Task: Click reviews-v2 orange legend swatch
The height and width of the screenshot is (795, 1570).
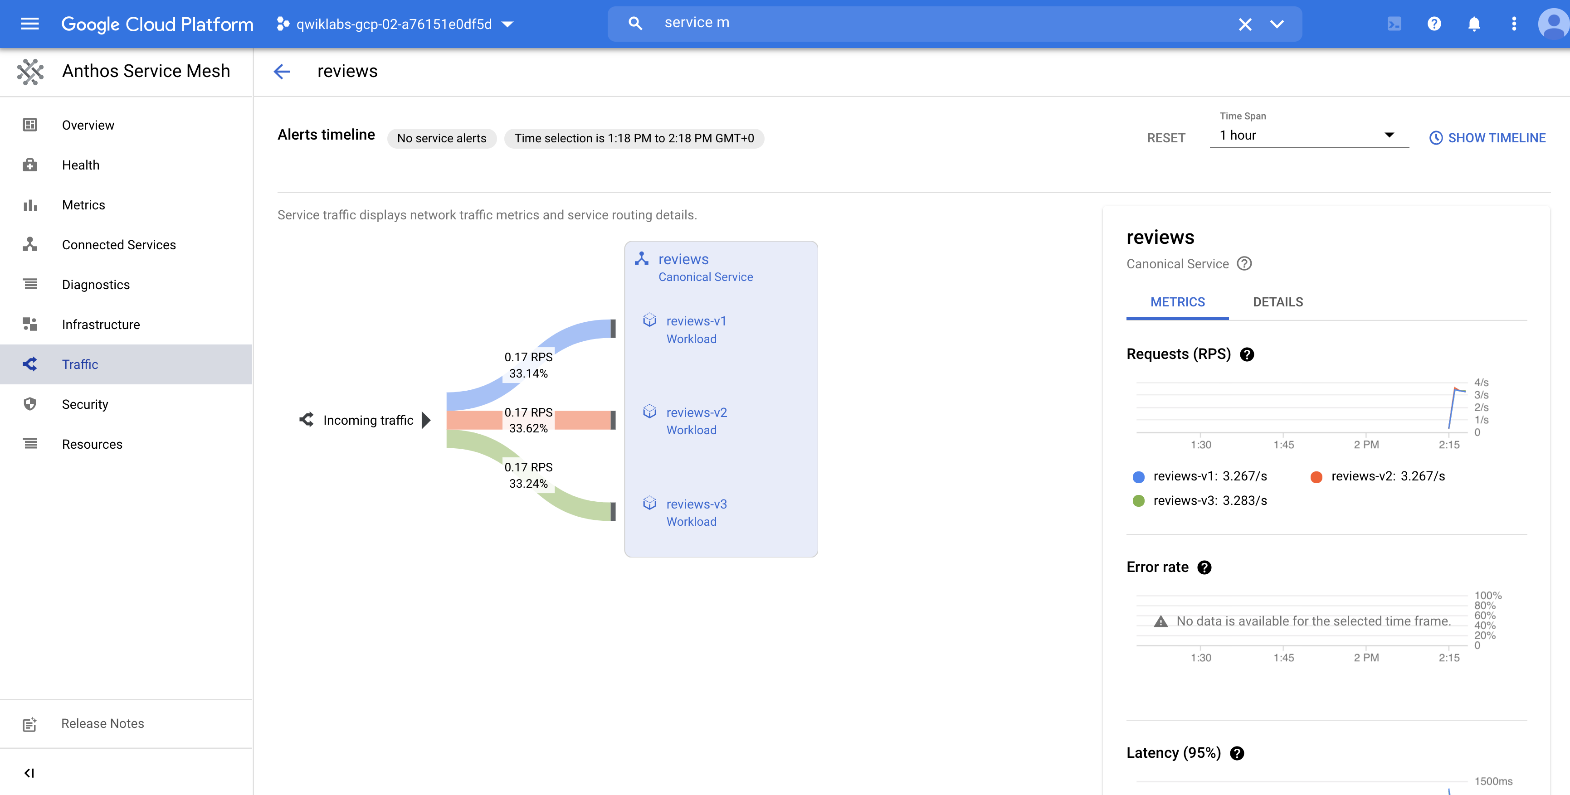Action: [1316, 477]
